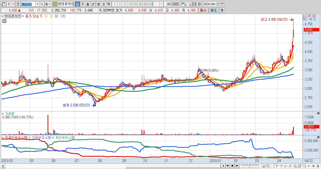Toggle the 거래량 volume panel checkbox
Image resolution: width=321 pixels, height=169 pixels.
(x=2, y=114)
